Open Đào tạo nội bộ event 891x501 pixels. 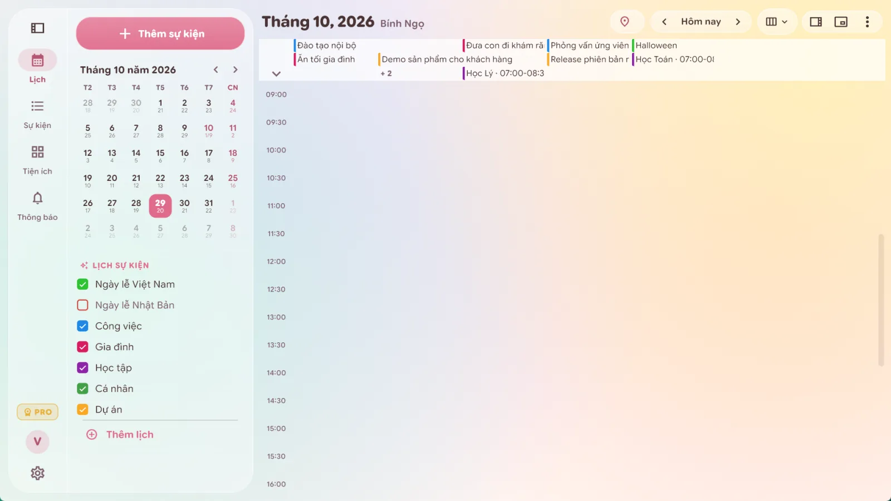[x=335, y=46]
